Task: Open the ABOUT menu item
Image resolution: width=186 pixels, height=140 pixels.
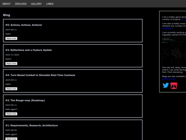Action: (x=7, y=4)
